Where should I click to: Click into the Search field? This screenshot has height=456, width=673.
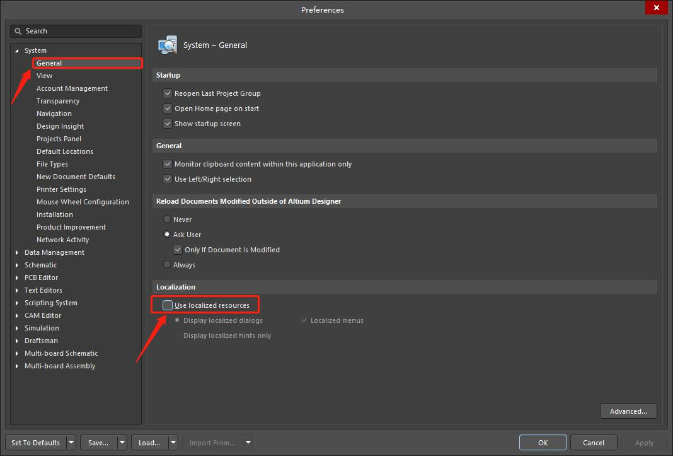[79, 31]
